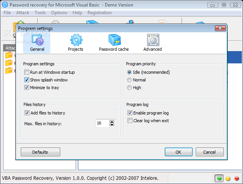Open the General settings tab

pyautogui.click(x=37, y=43)
